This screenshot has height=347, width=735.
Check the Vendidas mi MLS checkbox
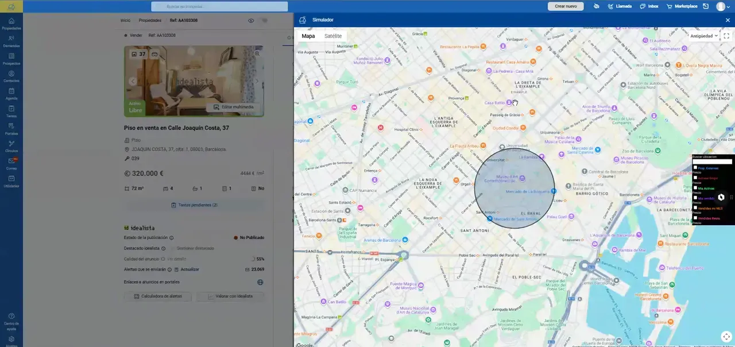click(695, 207)
